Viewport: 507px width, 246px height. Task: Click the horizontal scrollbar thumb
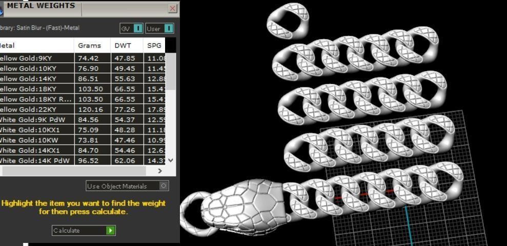[73, 171]
